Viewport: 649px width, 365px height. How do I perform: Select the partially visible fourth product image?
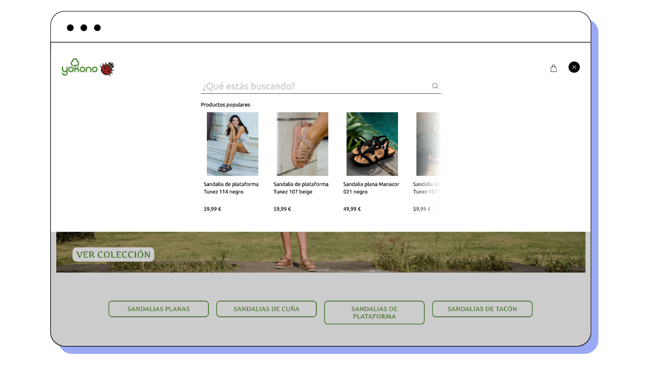(427, 144)
